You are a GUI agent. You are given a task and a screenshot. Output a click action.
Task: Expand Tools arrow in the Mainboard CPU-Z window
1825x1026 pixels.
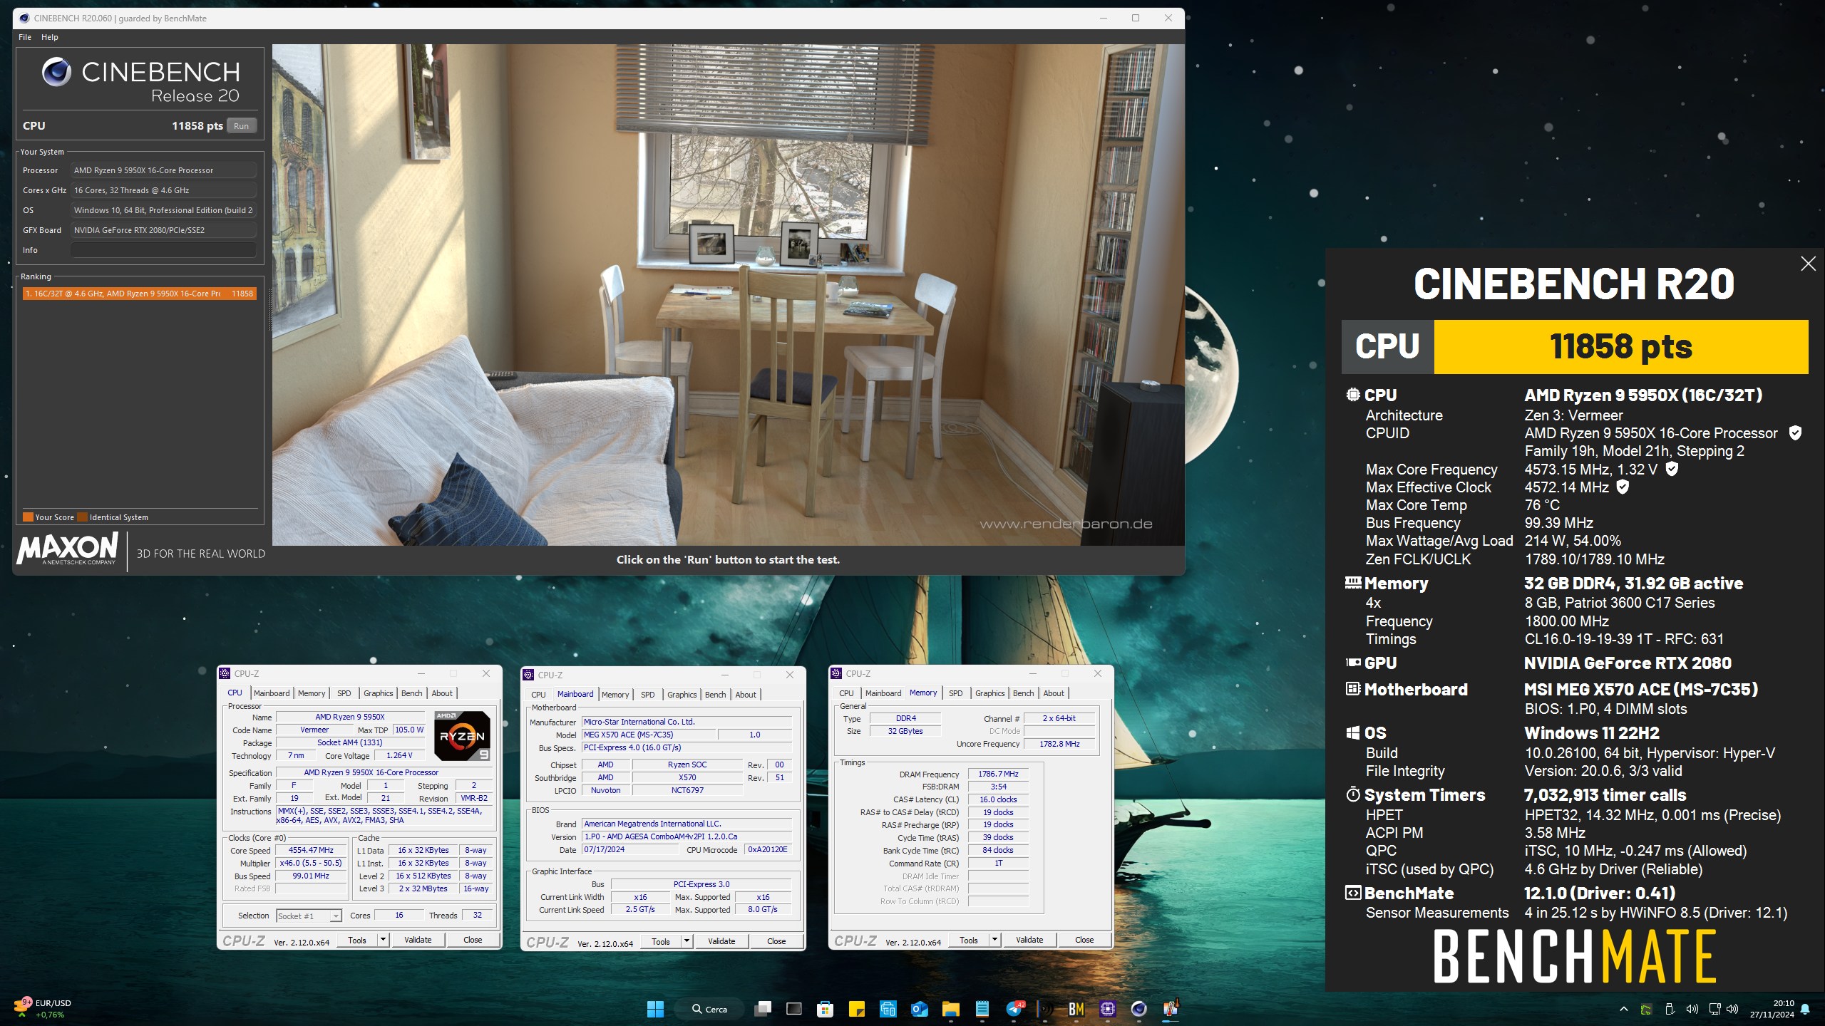tap(687, 941)
